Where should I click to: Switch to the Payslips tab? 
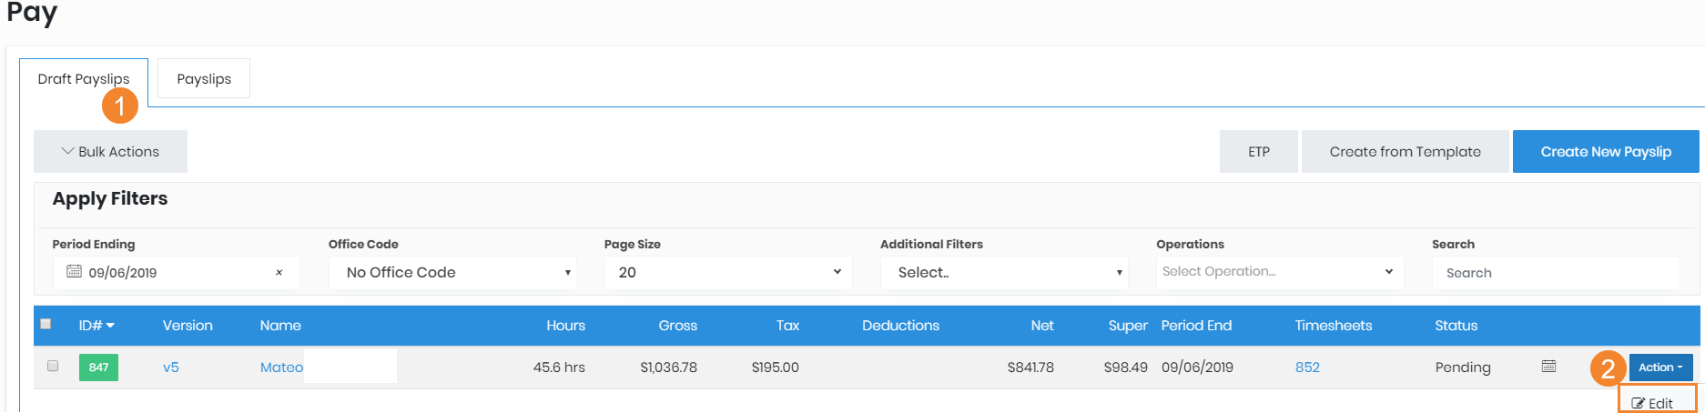204,79
